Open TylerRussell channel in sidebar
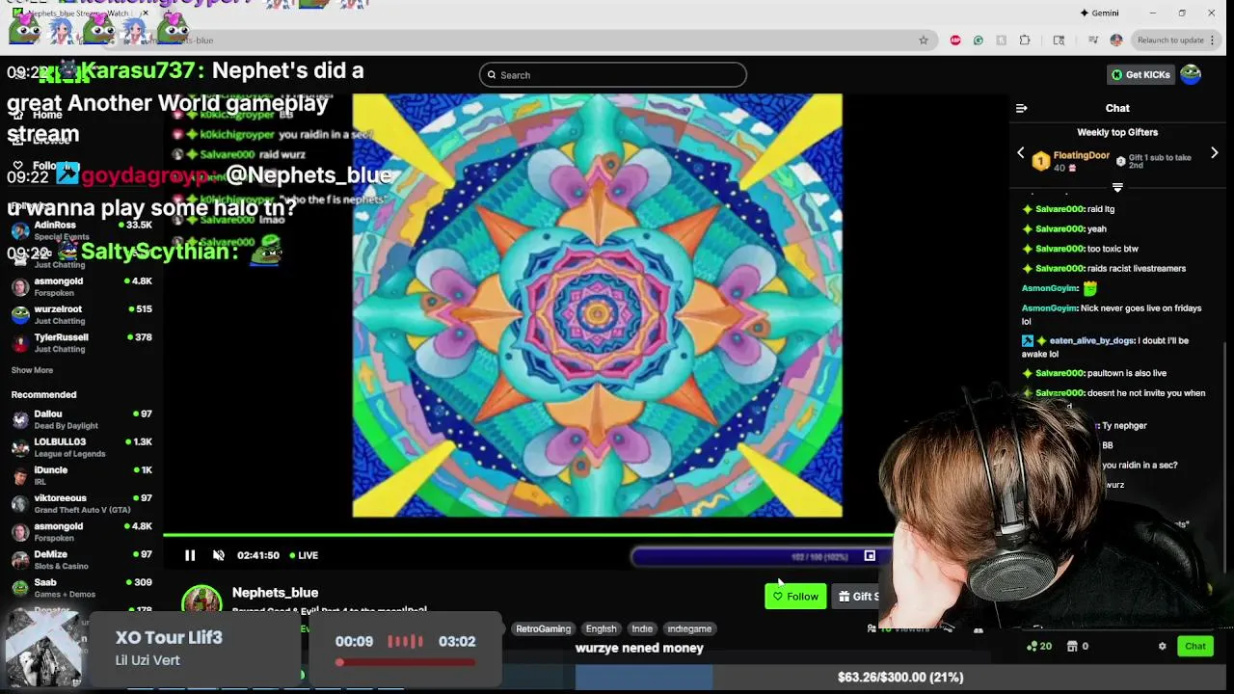This screenshot has width=1234, height=694. 82,342
